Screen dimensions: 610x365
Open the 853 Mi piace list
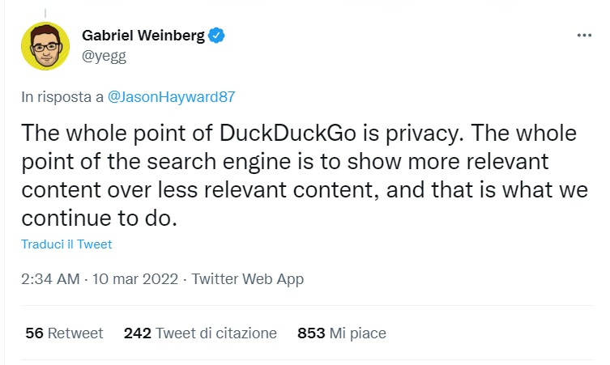342,333
